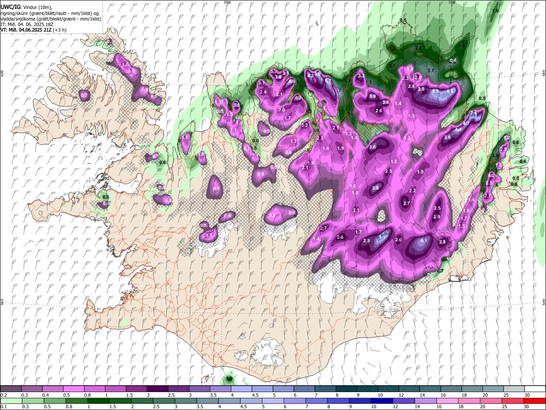Viewport: 546px width, 410px height.
Task: Click the 'VT: Mið. 04.06.2025 21Z (+3 h)' line
Action: [33, 30]
